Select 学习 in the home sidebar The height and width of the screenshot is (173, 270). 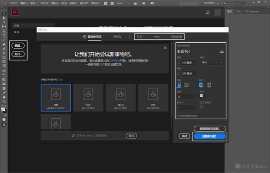pos(17,32)
